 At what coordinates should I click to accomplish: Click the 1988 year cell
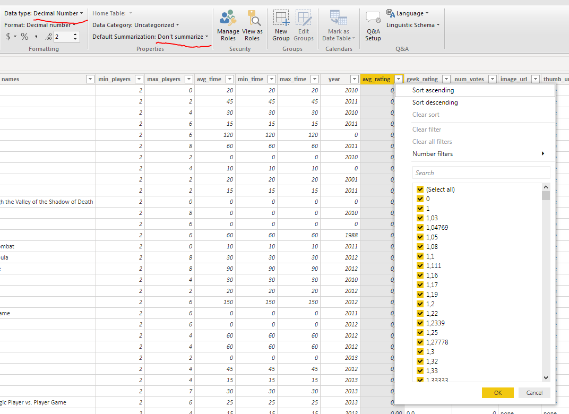340,235
